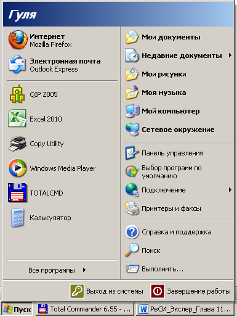Click the Гуля user name header
The image size is (237, 317).
(x=22, y=15)
